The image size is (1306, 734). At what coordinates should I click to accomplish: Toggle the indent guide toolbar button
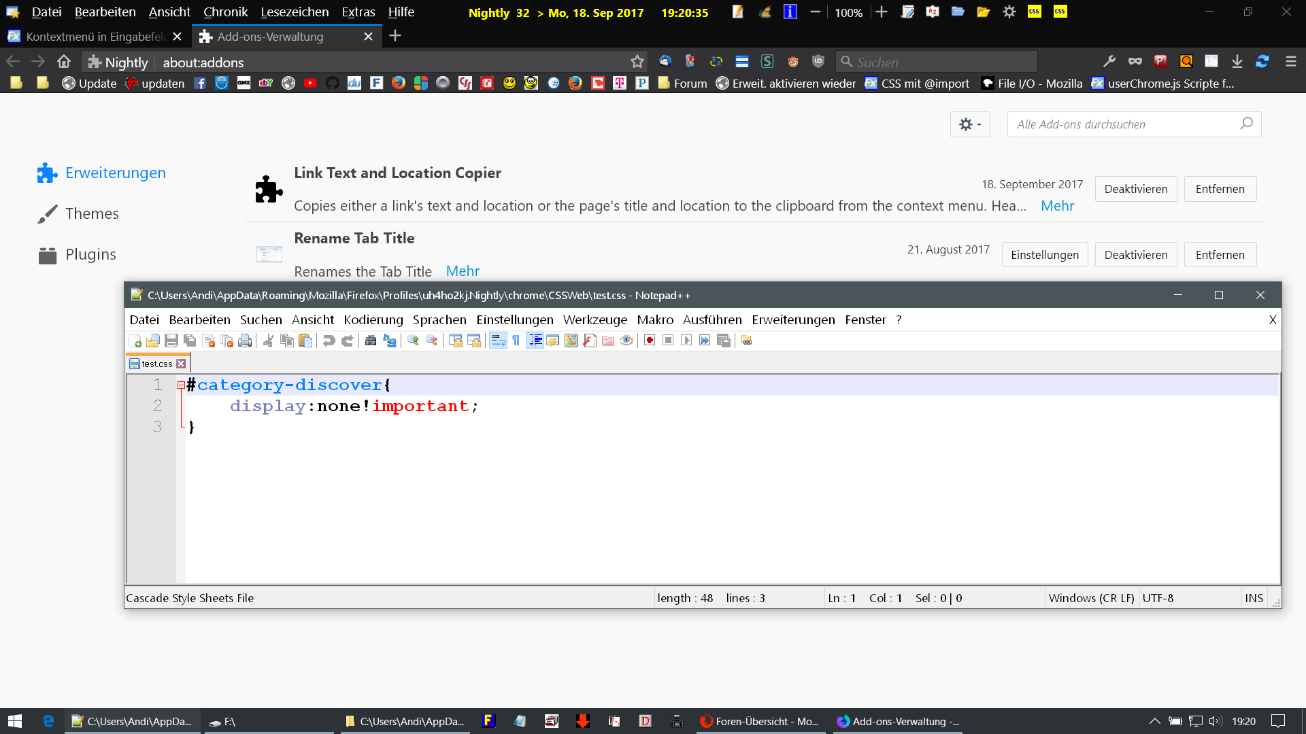pyautogui.click(x=535, y=340)
